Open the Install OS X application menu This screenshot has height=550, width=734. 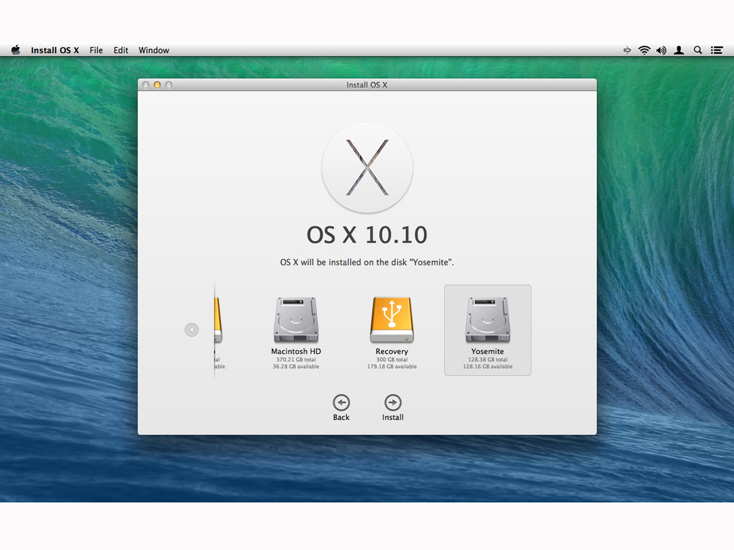coord(55,50)
